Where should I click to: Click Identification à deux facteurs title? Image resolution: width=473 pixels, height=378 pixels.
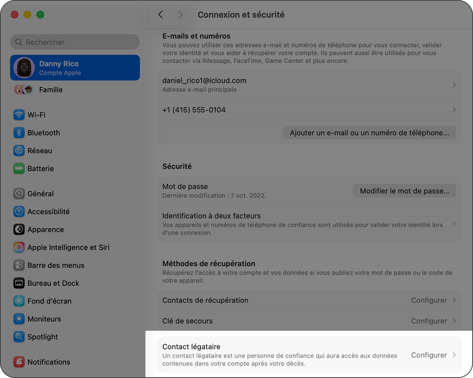212,216
